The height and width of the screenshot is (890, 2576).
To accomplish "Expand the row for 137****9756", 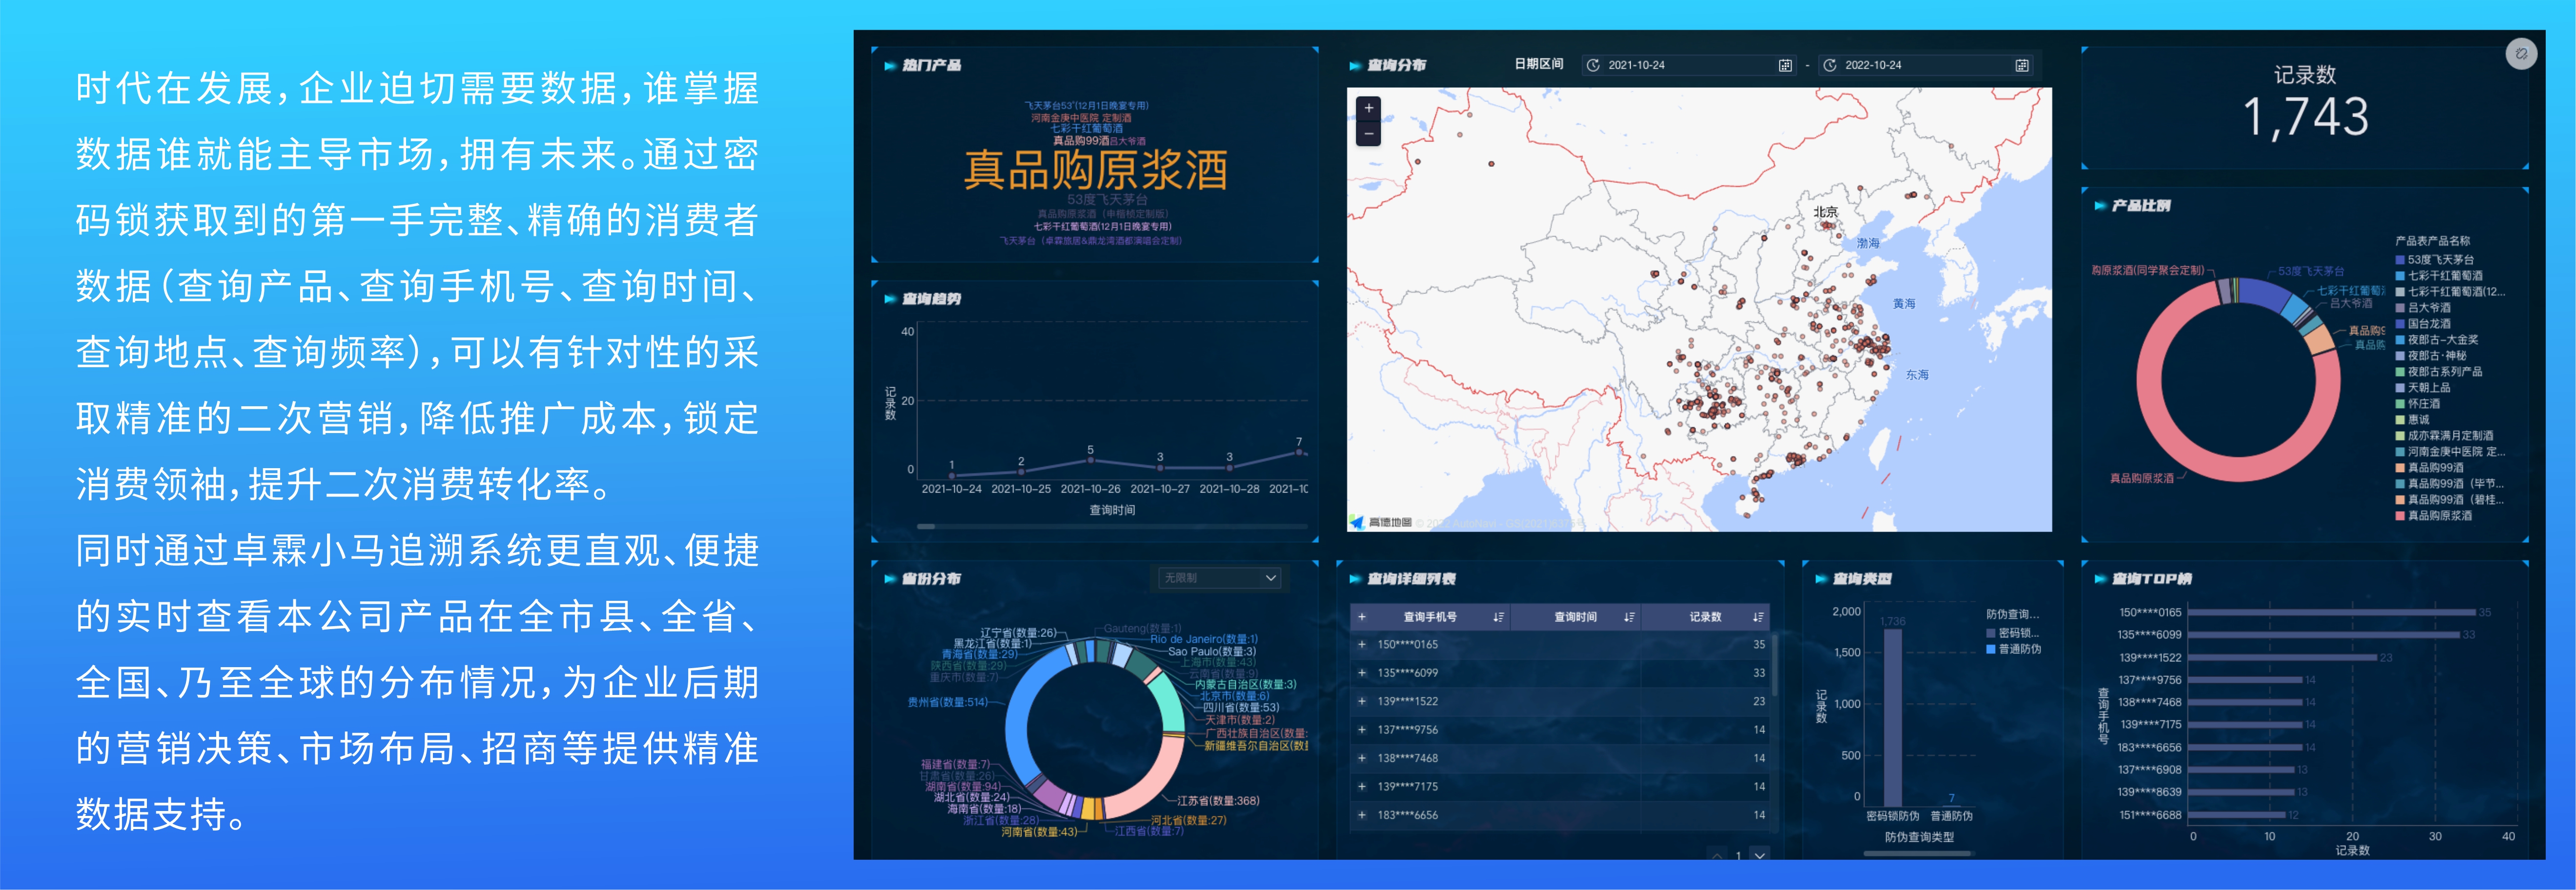I will (1361, 730).
